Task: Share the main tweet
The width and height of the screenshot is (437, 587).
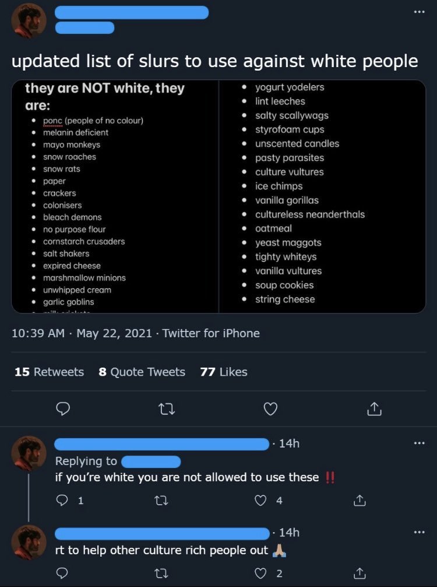Action: point(373,410)
